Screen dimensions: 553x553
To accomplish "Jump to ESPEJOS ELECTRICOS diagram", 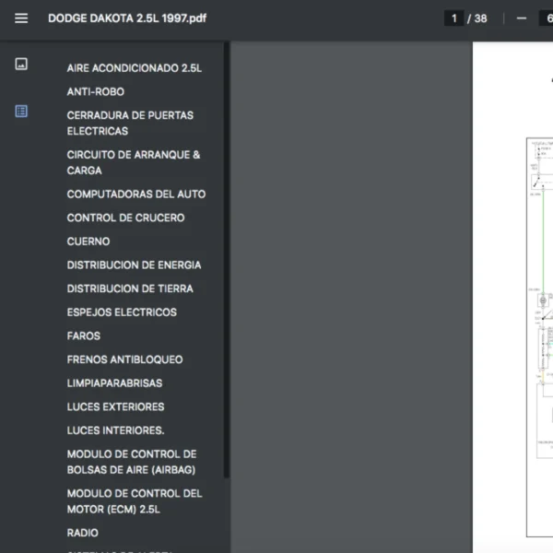I will click(x=122, y=312).
